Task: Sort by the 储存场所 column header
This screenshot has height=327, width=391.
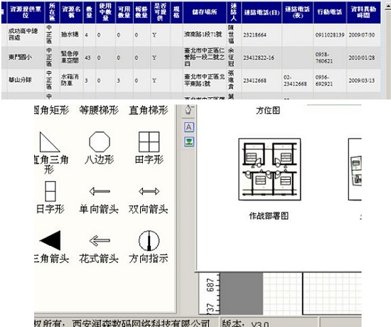Action: tap(205, 12)
